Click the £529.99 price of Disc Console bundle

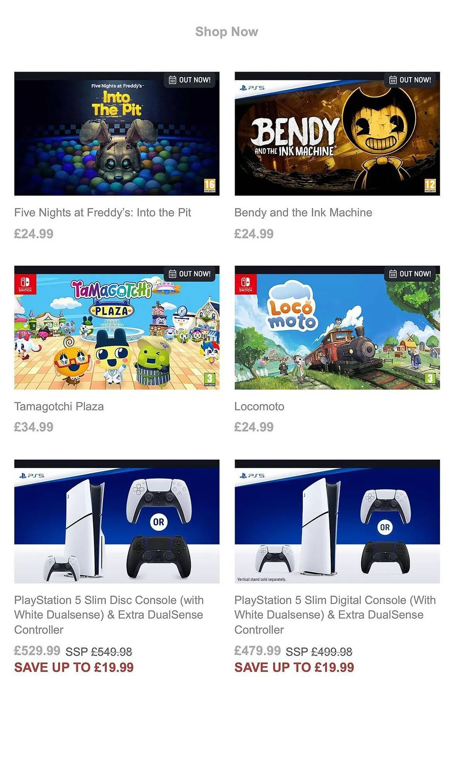click(x=37, y=651)
